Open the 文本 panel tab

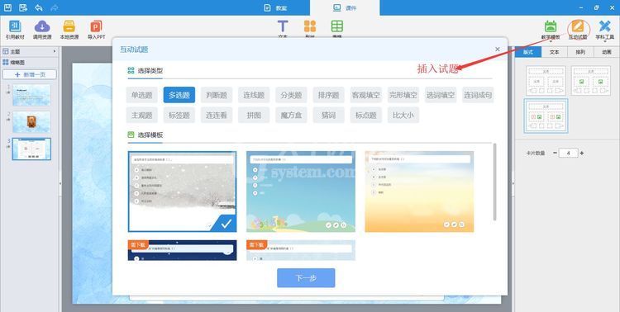555,52
